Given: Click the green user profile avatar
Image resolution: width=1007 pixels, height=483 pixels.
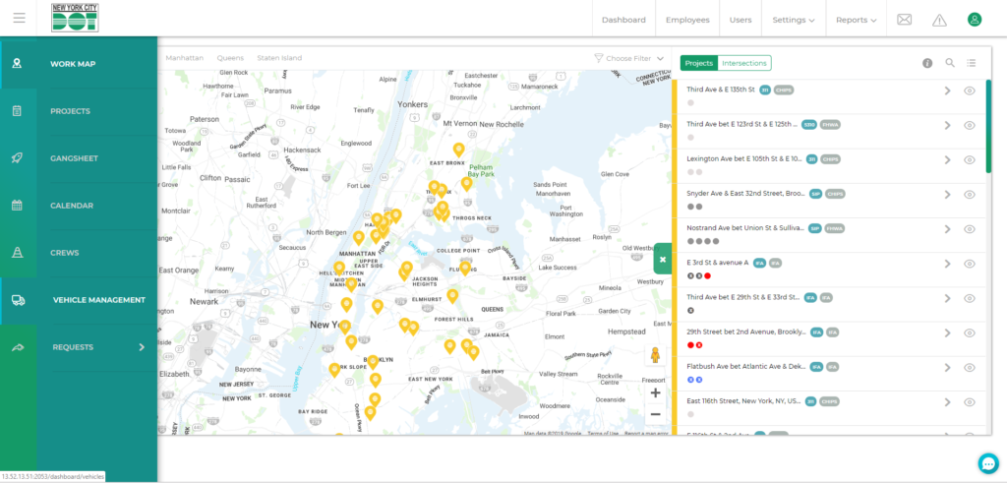Looking at the screenshot, I should point(974,20).
